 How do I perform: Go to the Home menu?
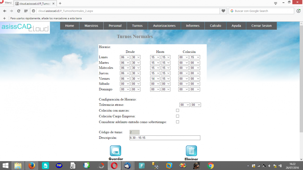click(x=70, y=26)
